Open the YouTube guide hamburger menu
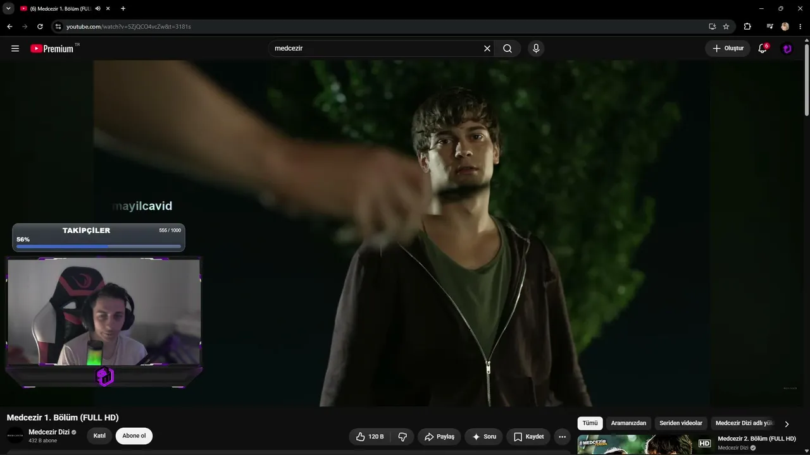Screen dimensions: 810x455 tap(15, 49)
